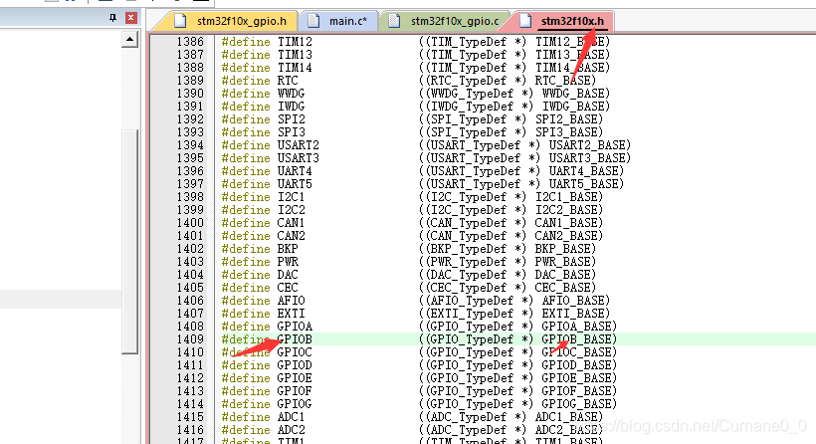Click SPI3_BASE on line 1393

(565, 132)
